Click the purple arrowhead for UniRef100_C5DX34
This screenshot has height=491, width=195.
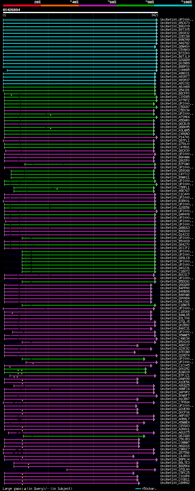[154, 110]
